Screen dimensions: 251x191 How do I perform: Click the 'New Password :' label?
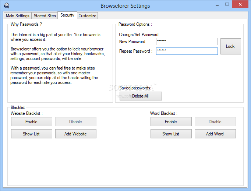click(x=133, y=42)
